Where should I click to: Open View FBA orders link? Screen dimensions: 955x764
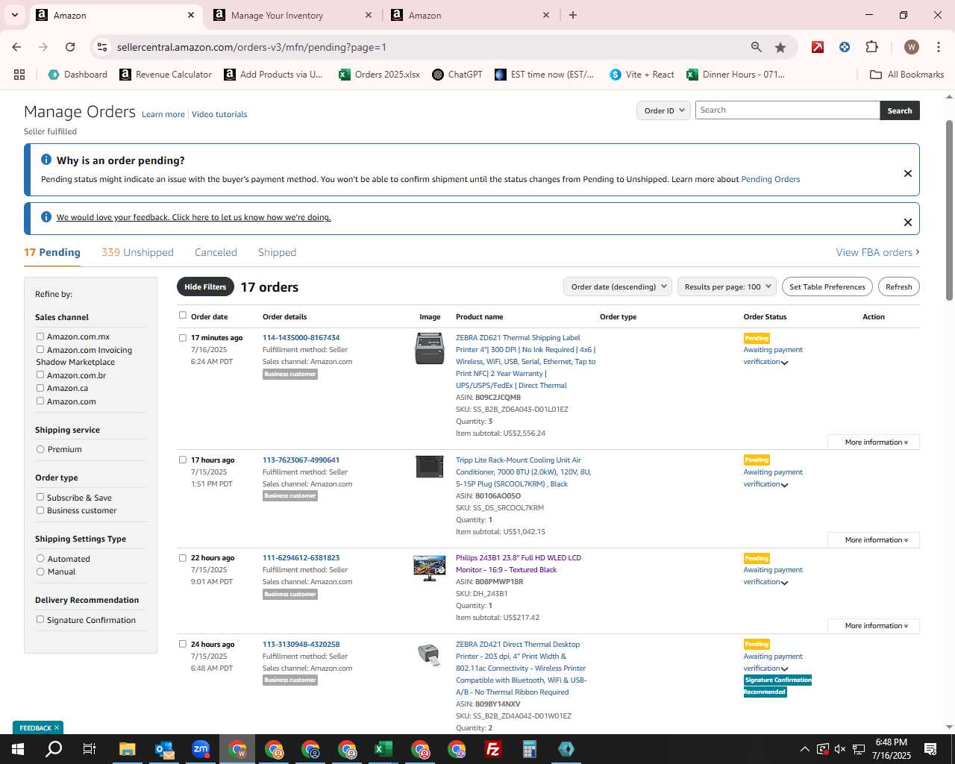point(877,252)
